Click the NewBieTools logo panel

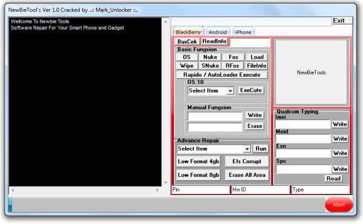pos(311,72)
